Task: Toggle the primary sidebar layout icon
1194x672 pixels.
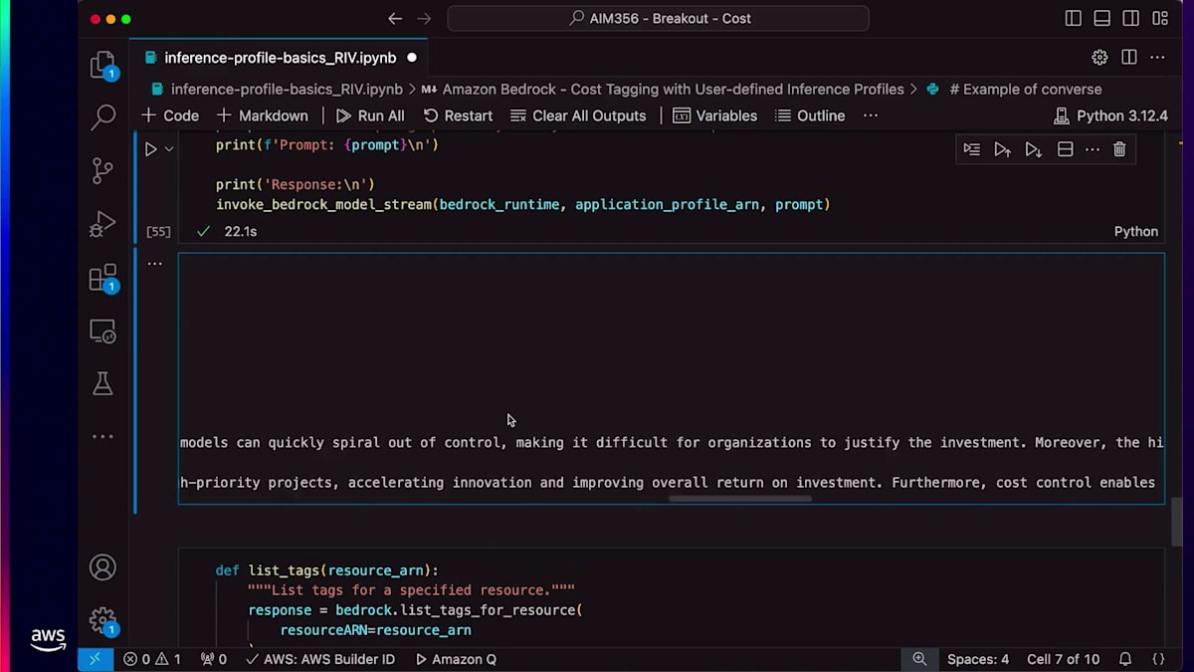Action: click(x=1073, y=18)
